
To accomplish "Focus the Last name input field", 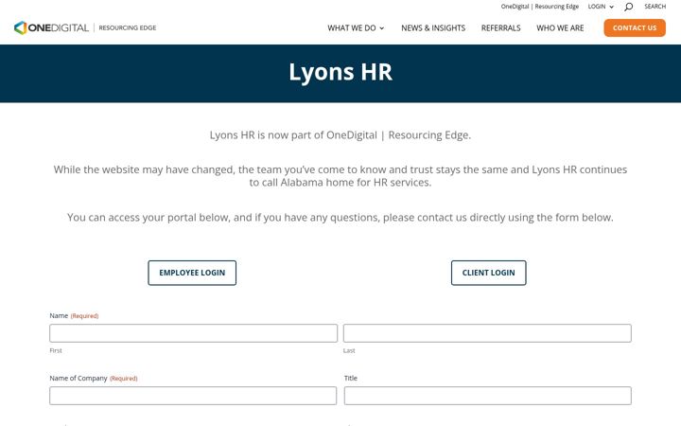I will tap(487, 333).
